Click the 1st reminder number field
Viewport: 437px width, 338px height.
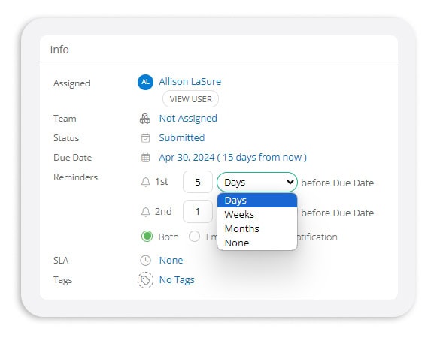(x=198, y=182)
